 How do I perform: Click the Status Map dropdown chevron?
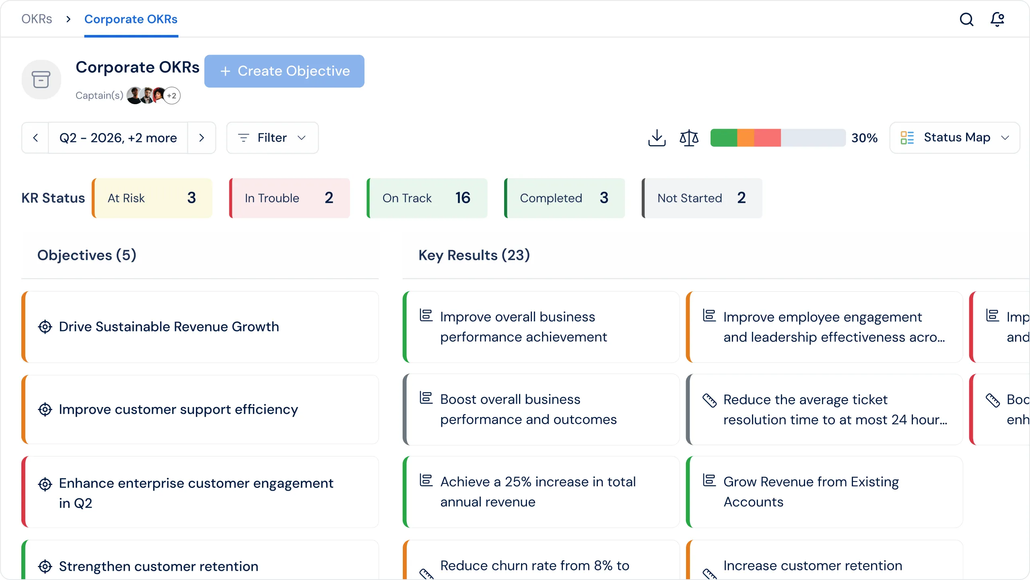pyautogui.click(x=1005, y=138)
